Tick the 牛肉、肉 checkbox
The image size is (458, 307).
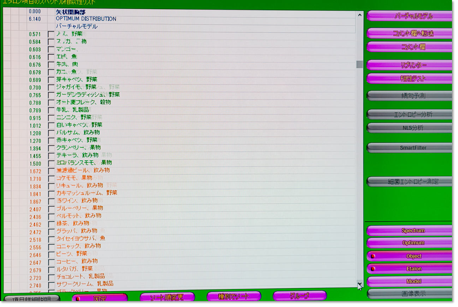pos(51,65)
